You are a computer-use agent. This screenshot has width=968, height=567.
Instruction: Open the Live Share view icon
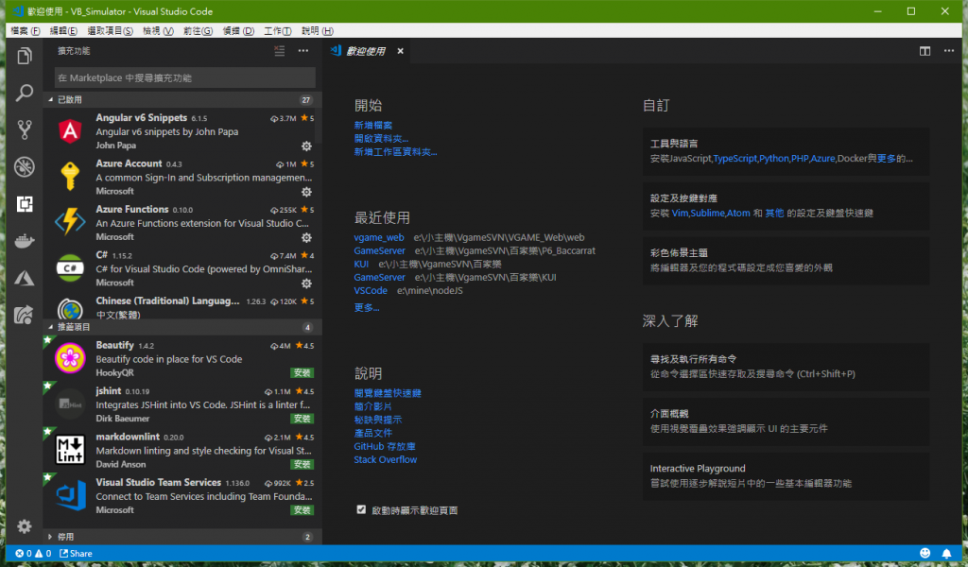(x=24, y=315)
